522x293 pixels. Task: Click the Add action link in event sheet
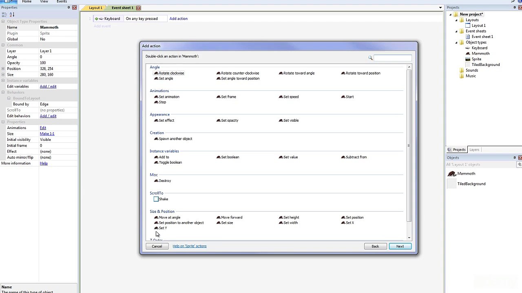click(x=179, y=19)
